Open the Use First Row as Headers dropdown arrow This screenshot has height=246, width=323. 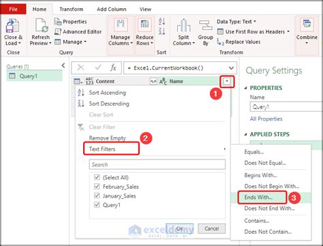coord(288,31)
